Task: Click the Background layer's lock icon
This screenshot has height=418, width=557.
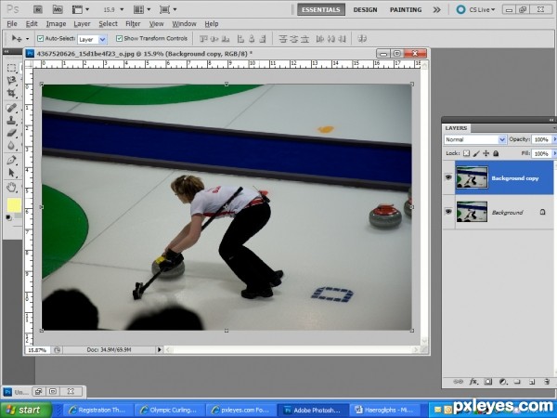Action: point(542,212)
